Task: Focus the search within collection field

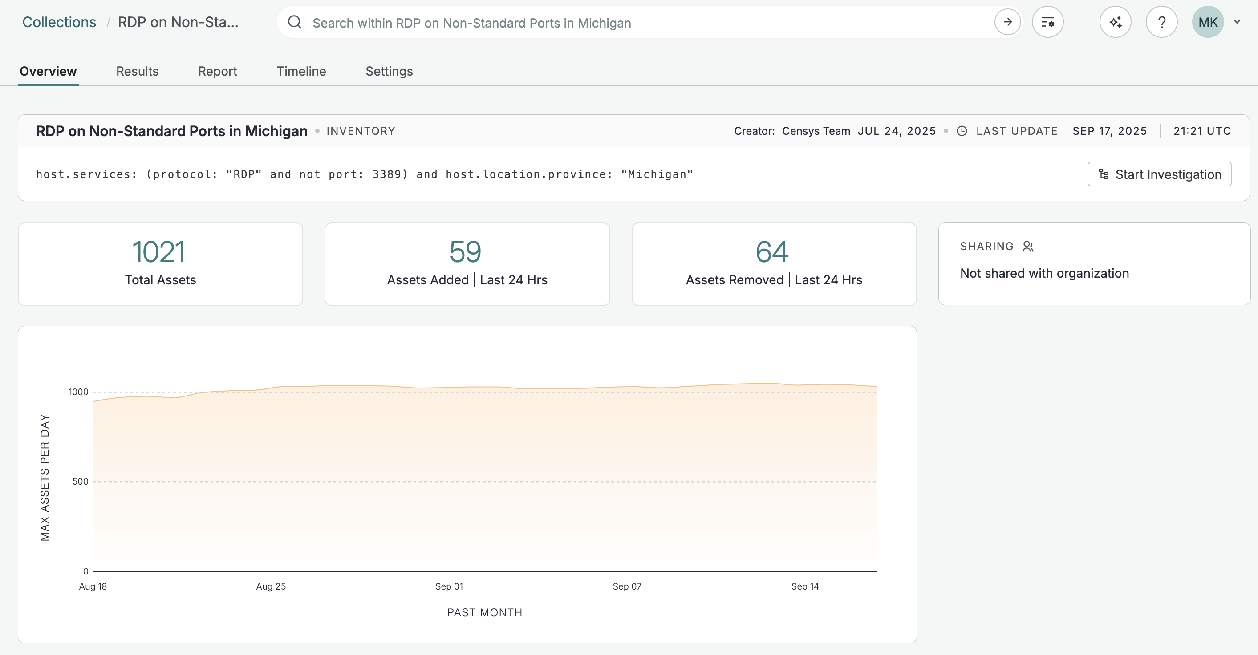Action: click(649, 22)
